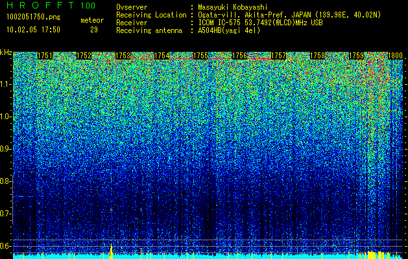This screenshot has height=259, width=408.
Task: Click the HROFFT 1.0.0 title text
Action: 51,5
